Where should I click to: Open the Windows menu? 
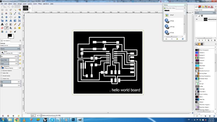coord(46,4)
